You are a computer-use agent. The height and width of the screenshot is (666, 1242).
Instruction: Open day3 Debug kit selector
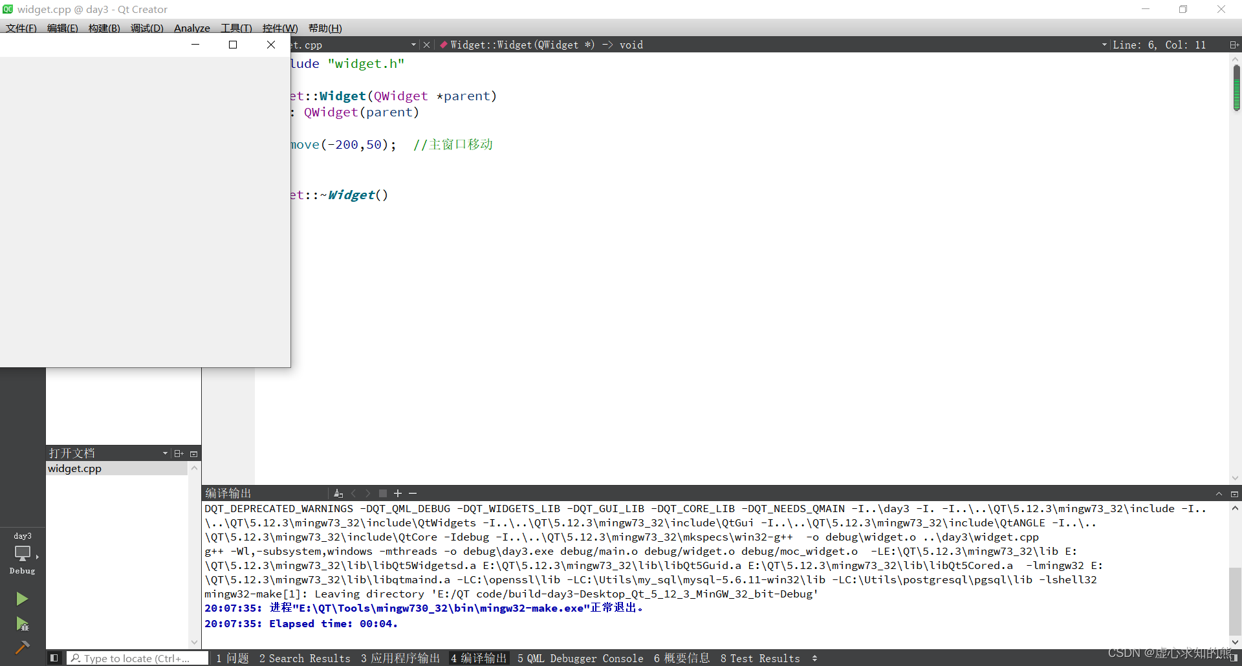[x=23, y=553]
